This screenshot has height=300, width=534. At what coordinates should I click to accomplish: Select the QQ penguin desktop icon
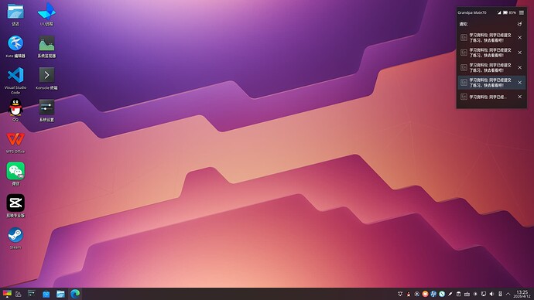click(15, 109)
